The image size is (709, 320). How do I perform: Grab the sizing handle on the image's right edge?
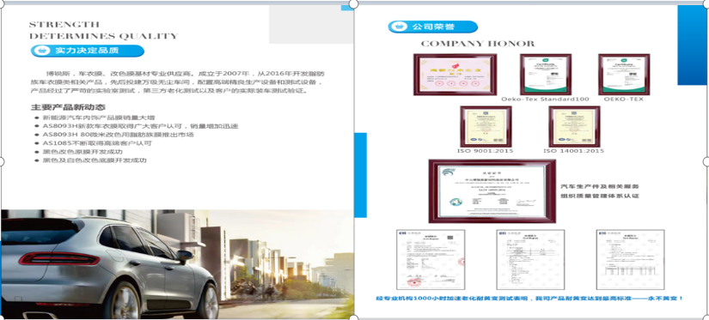706,161
